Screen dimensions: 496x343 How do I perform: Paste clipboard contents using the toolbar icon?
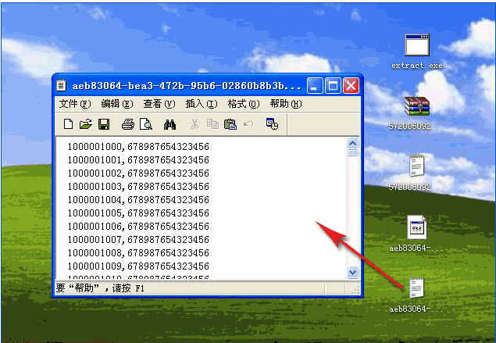coord(230,124)
